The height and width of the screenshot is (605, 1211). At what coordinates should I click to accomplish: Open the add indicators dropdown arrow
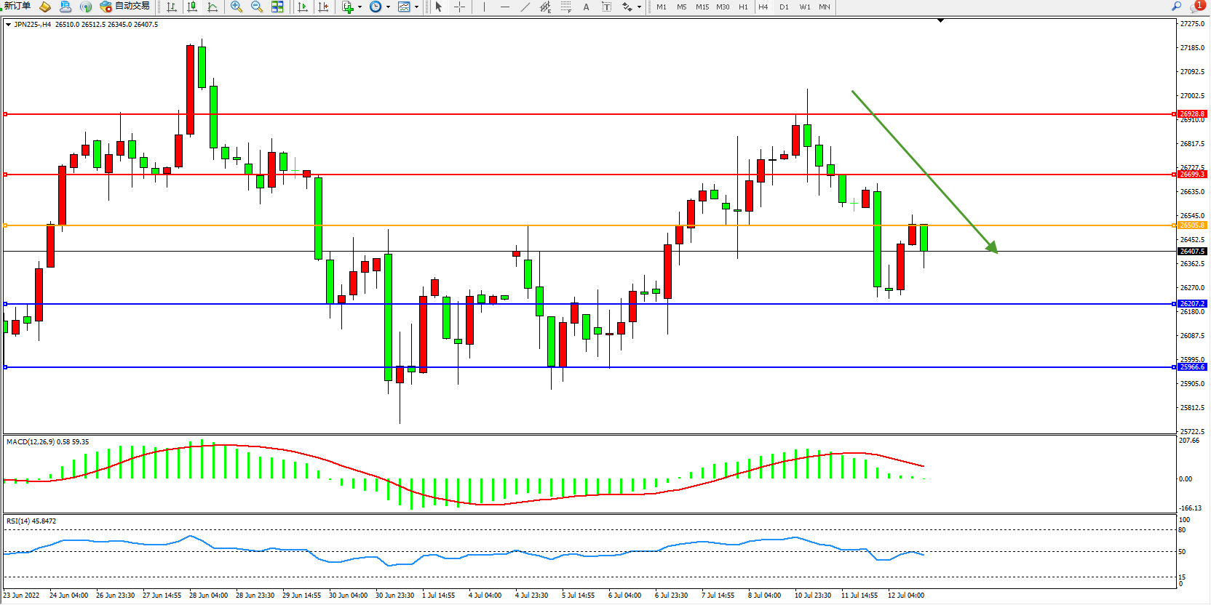point(360,7)
